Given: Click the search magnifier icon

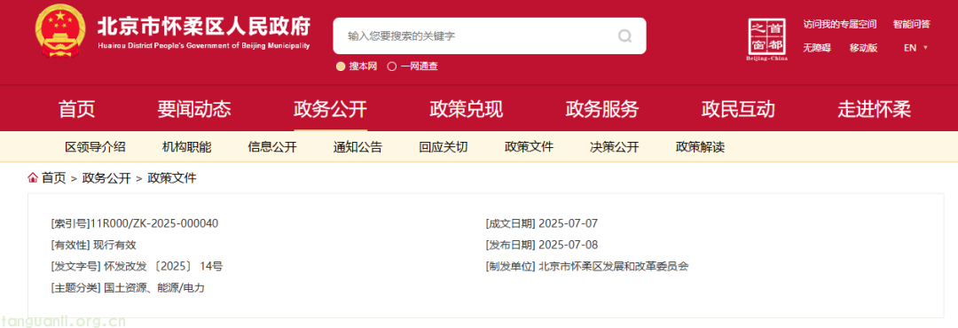Looking at the screenshot, I should (624, 36).
